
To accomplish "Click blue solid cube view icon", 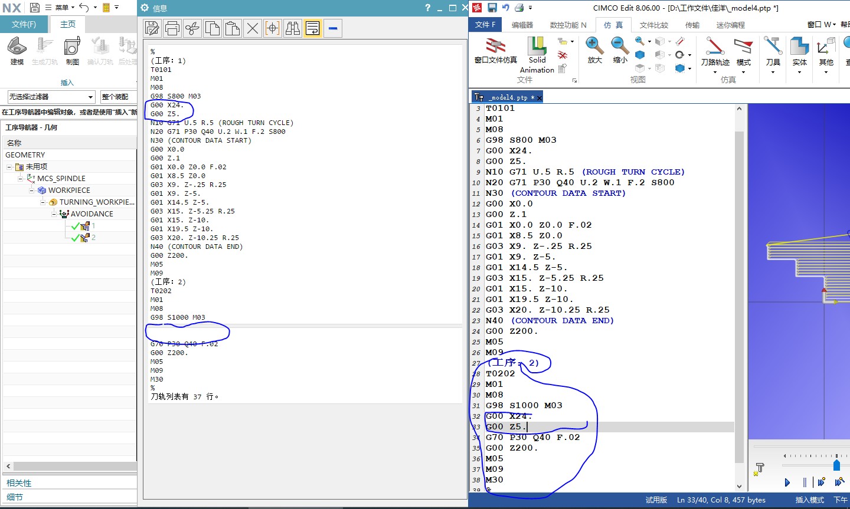I will click(640, 55).
